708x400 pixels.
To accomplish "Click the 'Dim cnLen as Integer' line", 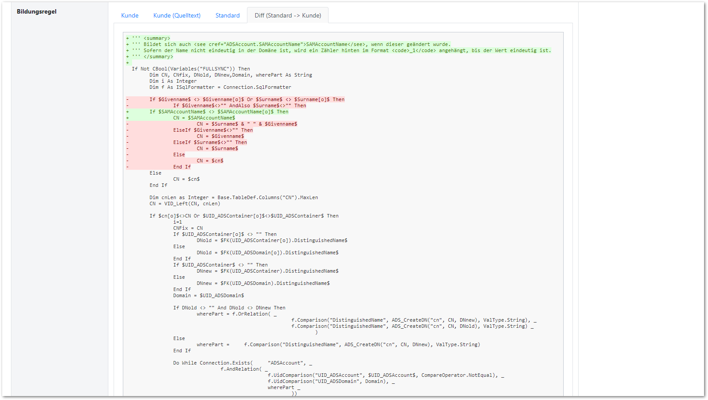I will pyautogui.click(x=233, y=197).
